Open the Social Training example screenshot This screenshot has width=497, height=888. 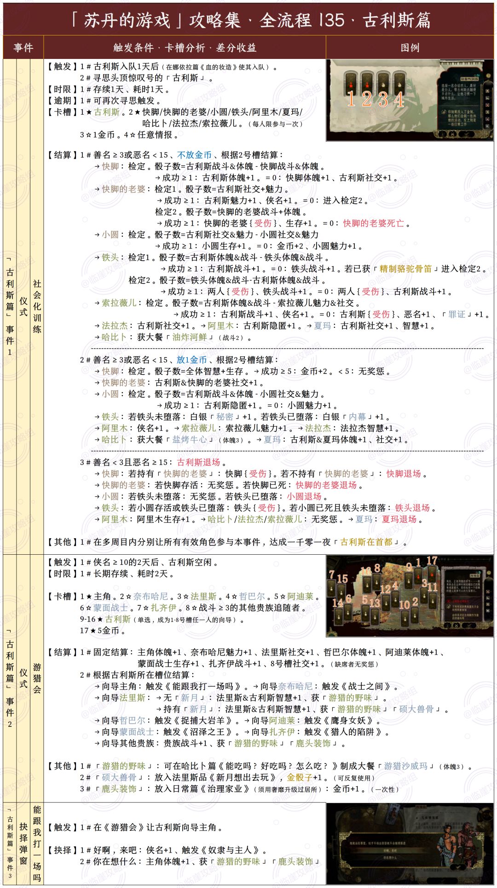click(x=410, y=100)
